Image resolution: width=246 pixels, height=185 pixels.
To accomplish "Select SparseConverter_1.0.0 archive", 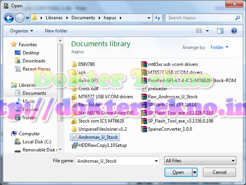I will coord(166,129).
